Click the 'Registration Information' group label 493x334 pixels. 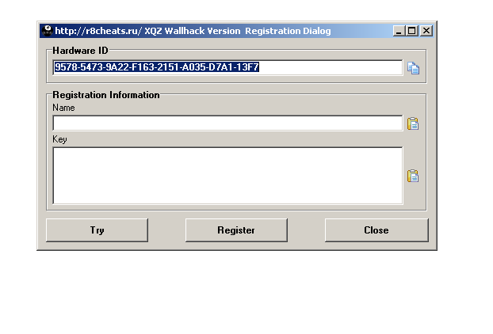click(106, 95)
